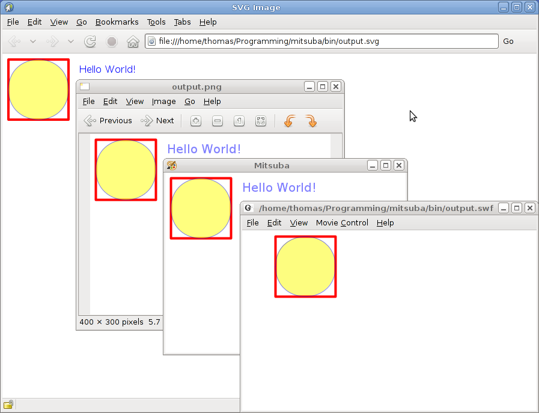Open the forward history dropdown arrow
539x413 pixels.
(x=71, y=41)
